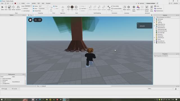Screen dimensions: 180x101
Task: Open the part Color swatch
Action: pos(72,7)
